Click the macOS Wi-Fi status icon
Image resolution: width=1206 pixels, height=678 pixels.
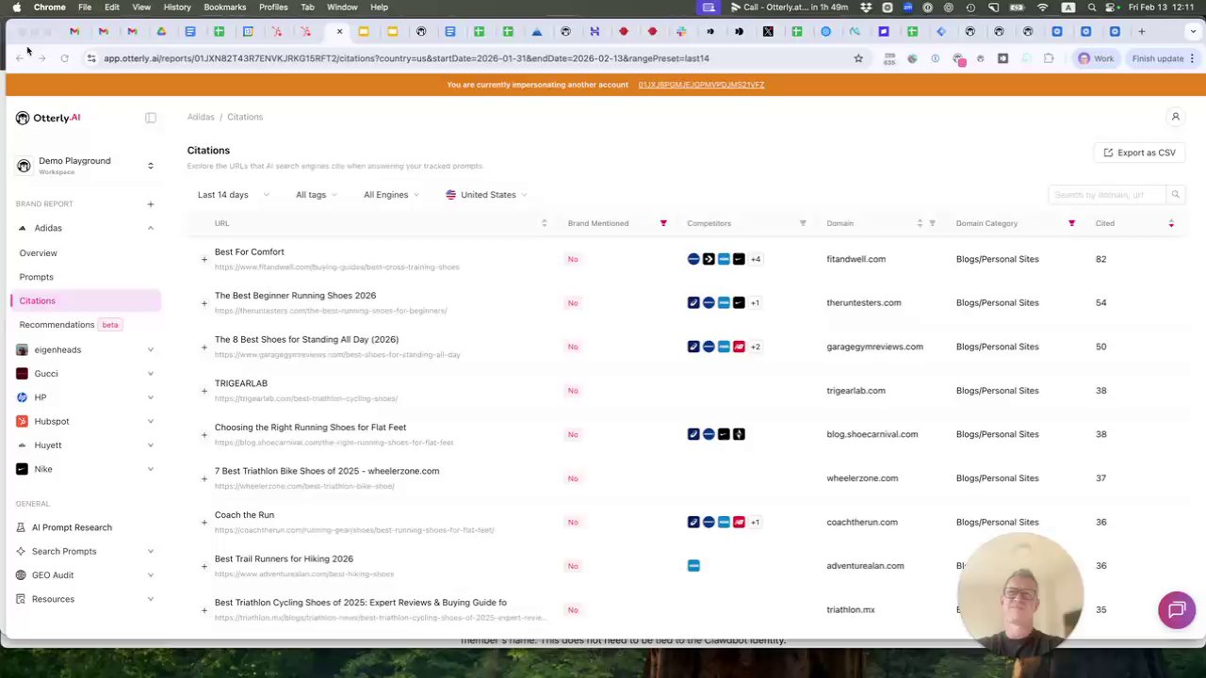[1042, 7]
